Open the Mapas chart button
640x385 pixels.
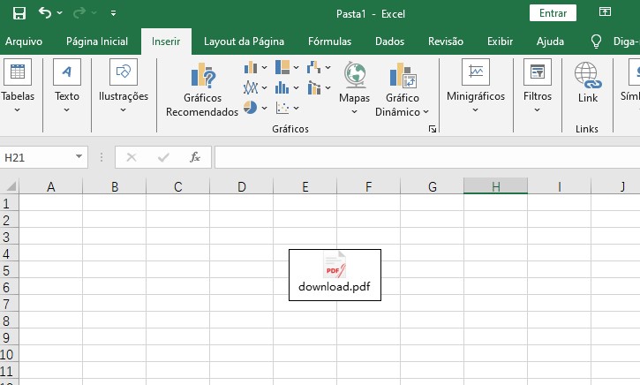[x=354, y=87]
